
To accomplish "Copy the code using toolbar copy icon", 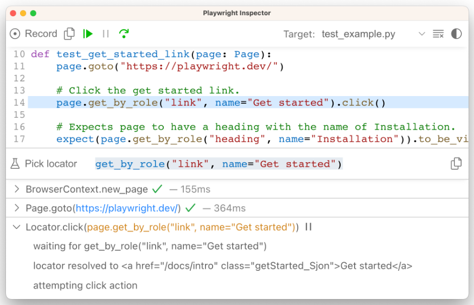I will click(x=69, y=34).
